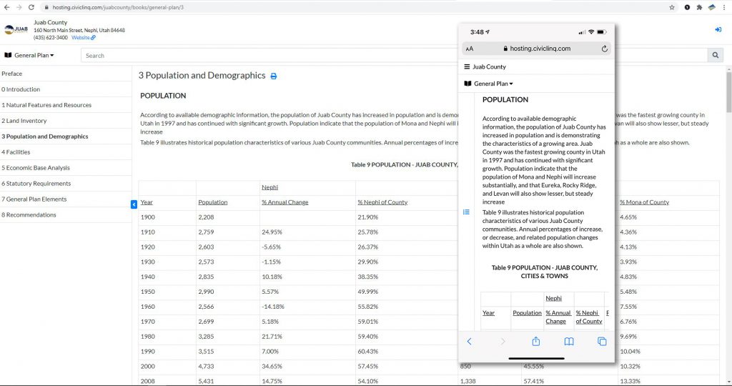732x386 pixels.
Task: Click the Year column header
Action: pos(147,202)
